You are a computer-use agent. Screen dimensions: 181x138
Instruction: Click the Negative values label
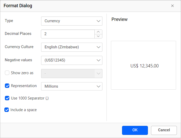(x=18, y=60)
